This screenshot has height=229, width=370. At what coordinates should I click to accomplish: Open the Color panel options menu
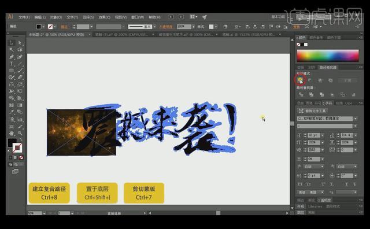tap(361, 38)
